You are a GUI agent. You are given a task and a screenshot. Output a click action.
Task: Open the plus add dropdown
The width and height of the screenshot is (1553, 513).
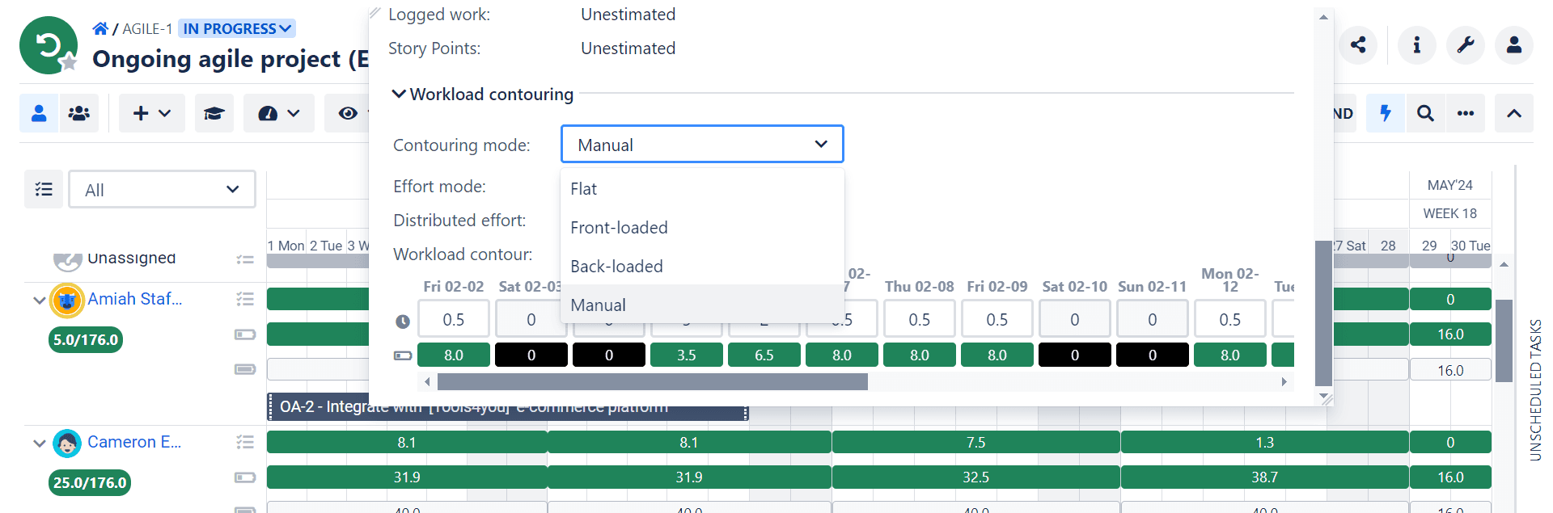pos(152,113)
